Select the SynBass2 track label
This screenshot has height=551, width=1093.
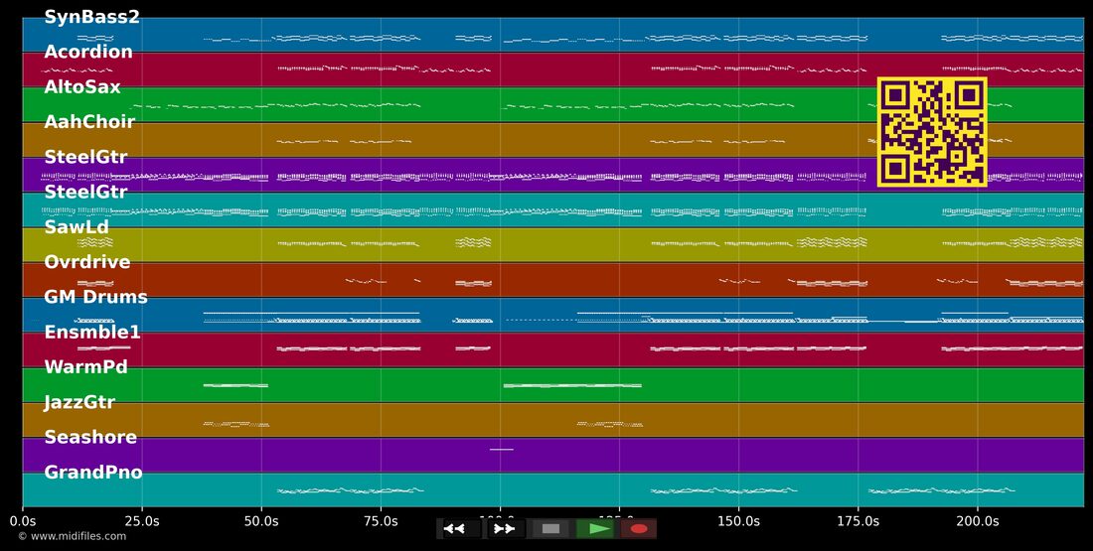[x=92, y=18]
